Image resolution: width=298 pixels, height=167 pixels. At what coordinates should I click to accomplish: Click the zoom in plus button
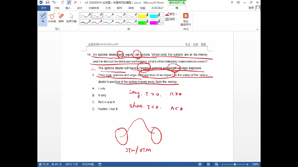[247, 164]
